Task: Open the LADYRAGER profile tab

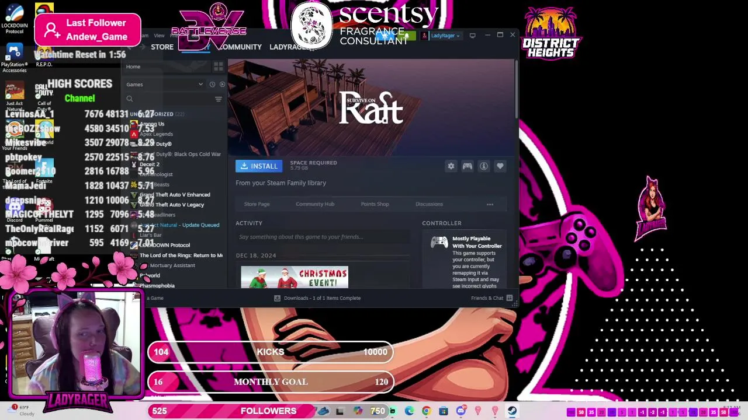Action: coord(291,47)
